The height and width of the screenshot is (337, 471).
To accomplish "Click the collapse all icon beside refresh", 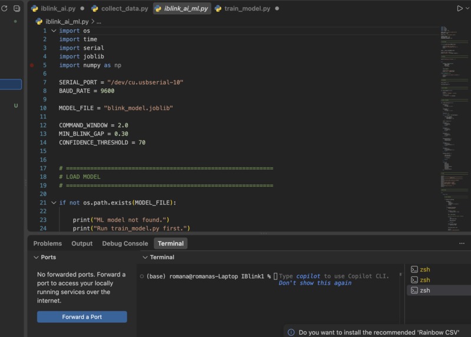I will (x=17, y=8).
